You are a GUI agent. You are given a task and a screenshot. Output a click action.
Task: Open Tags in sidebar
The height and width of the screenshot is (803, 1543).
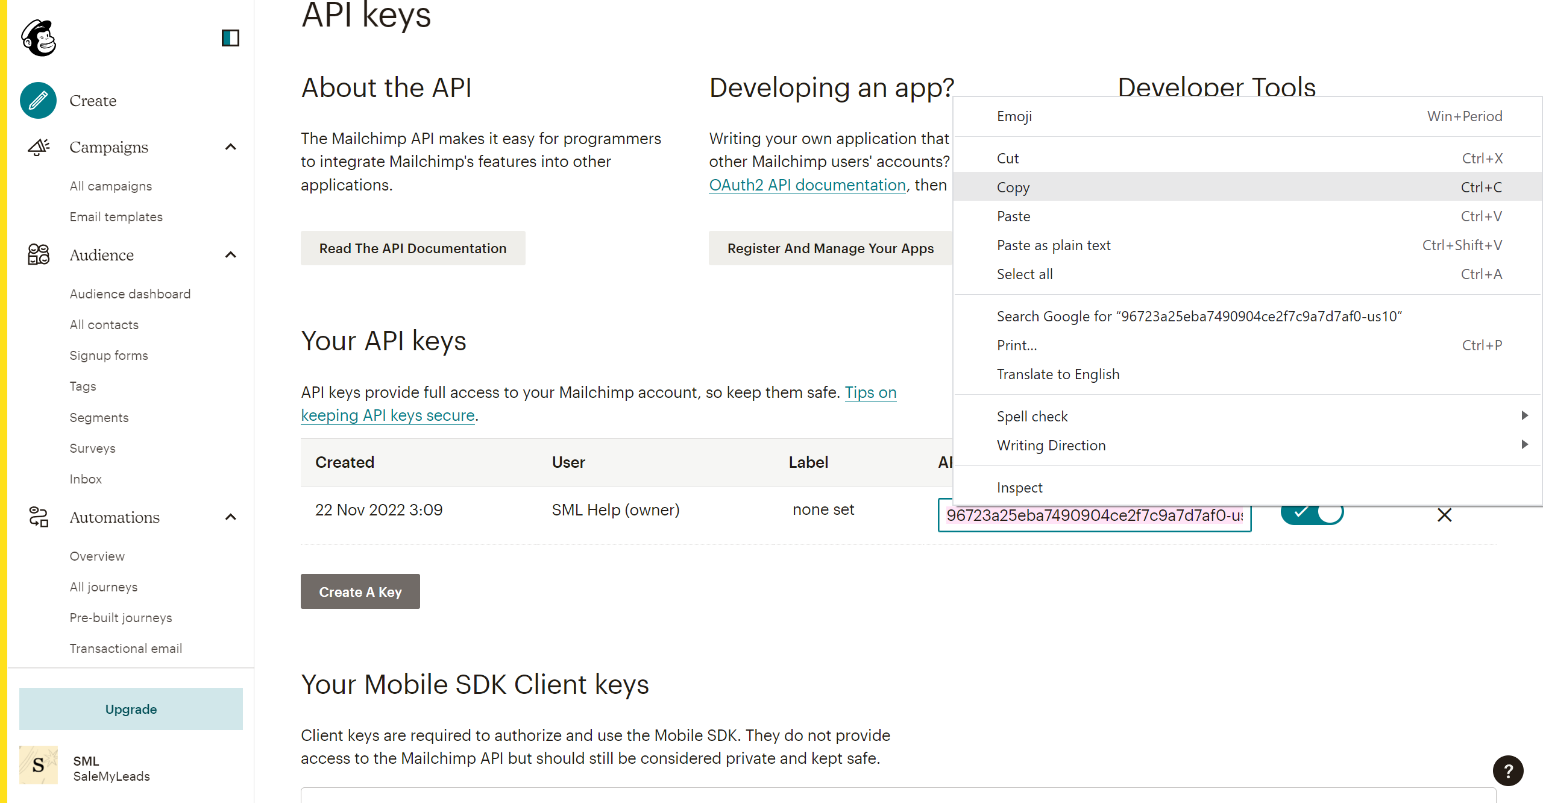83,386
